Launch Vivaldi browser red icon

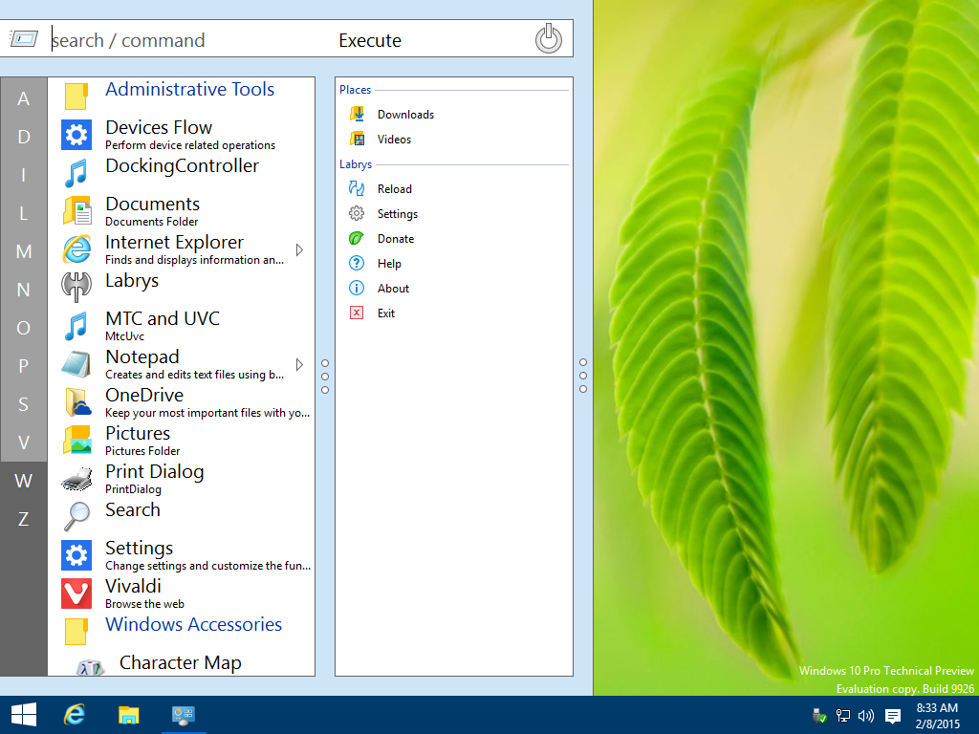76,593
